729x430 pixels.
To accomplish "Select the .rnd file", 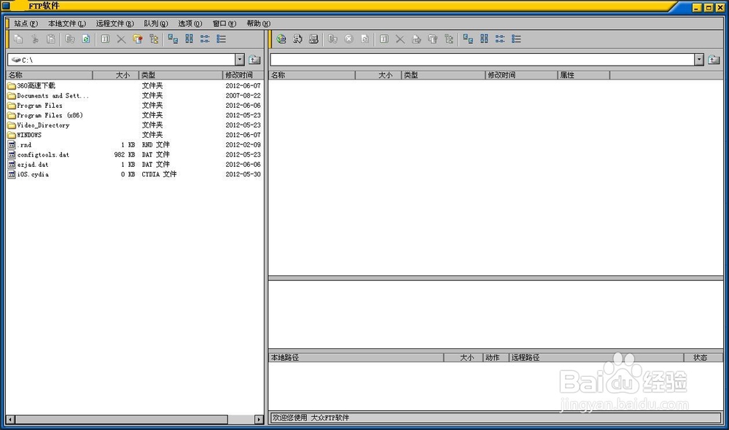I will click(x=20, y=144).
